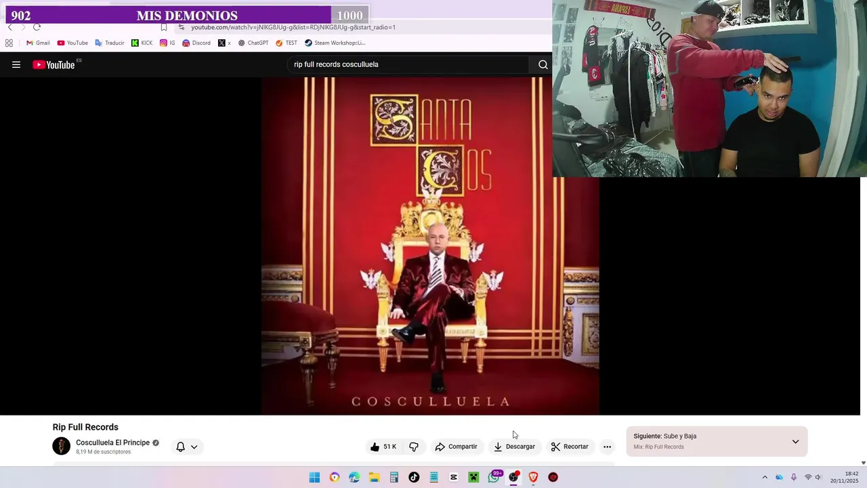Open the Brave browser taskbar icon
867x488 pixels.
pos(533,477)
